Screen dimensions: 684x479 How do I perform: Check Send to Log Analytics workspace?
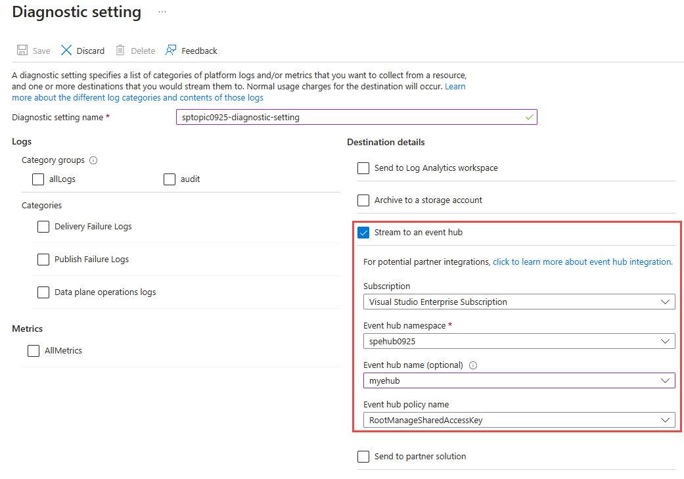363,168
